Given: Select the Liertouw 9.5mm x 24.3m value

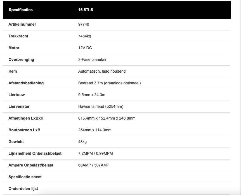Looking at the screenshot, I should 92,95.
